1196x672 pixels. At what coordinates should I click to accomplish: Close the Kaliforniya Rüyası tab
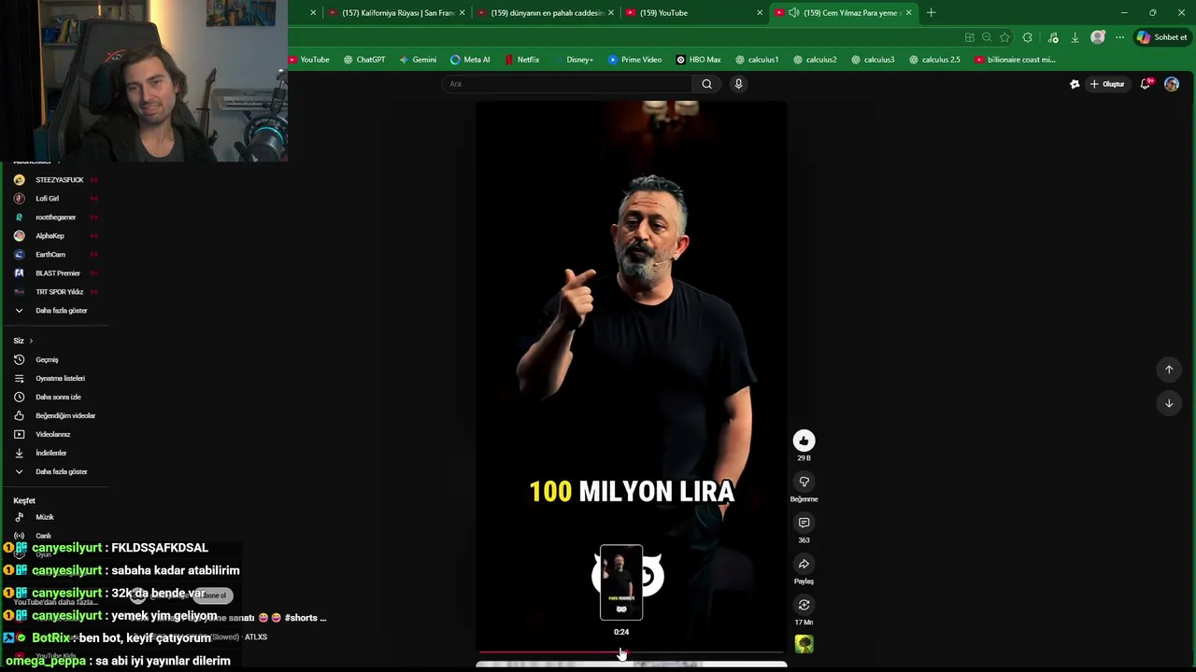coord(462,13)
